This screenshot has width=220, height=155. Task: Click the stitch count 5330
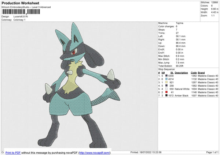171,76
